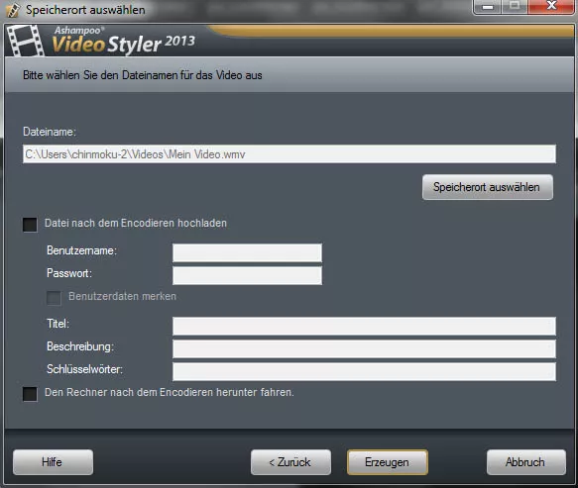This screenshot has height=488, width=578.
Task: Enable Datei nach dem Encodieren hochladen checkbox
Action: (x=30, y=225)
